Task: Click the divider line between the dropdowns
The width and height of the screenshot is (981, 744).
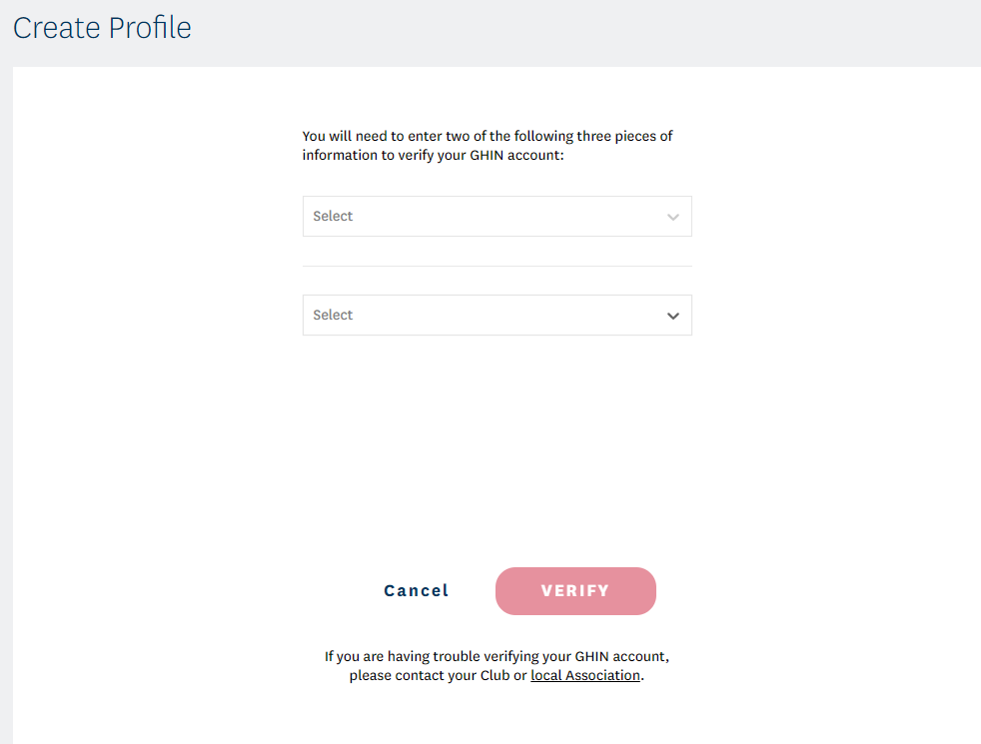Action: point(496,266)
